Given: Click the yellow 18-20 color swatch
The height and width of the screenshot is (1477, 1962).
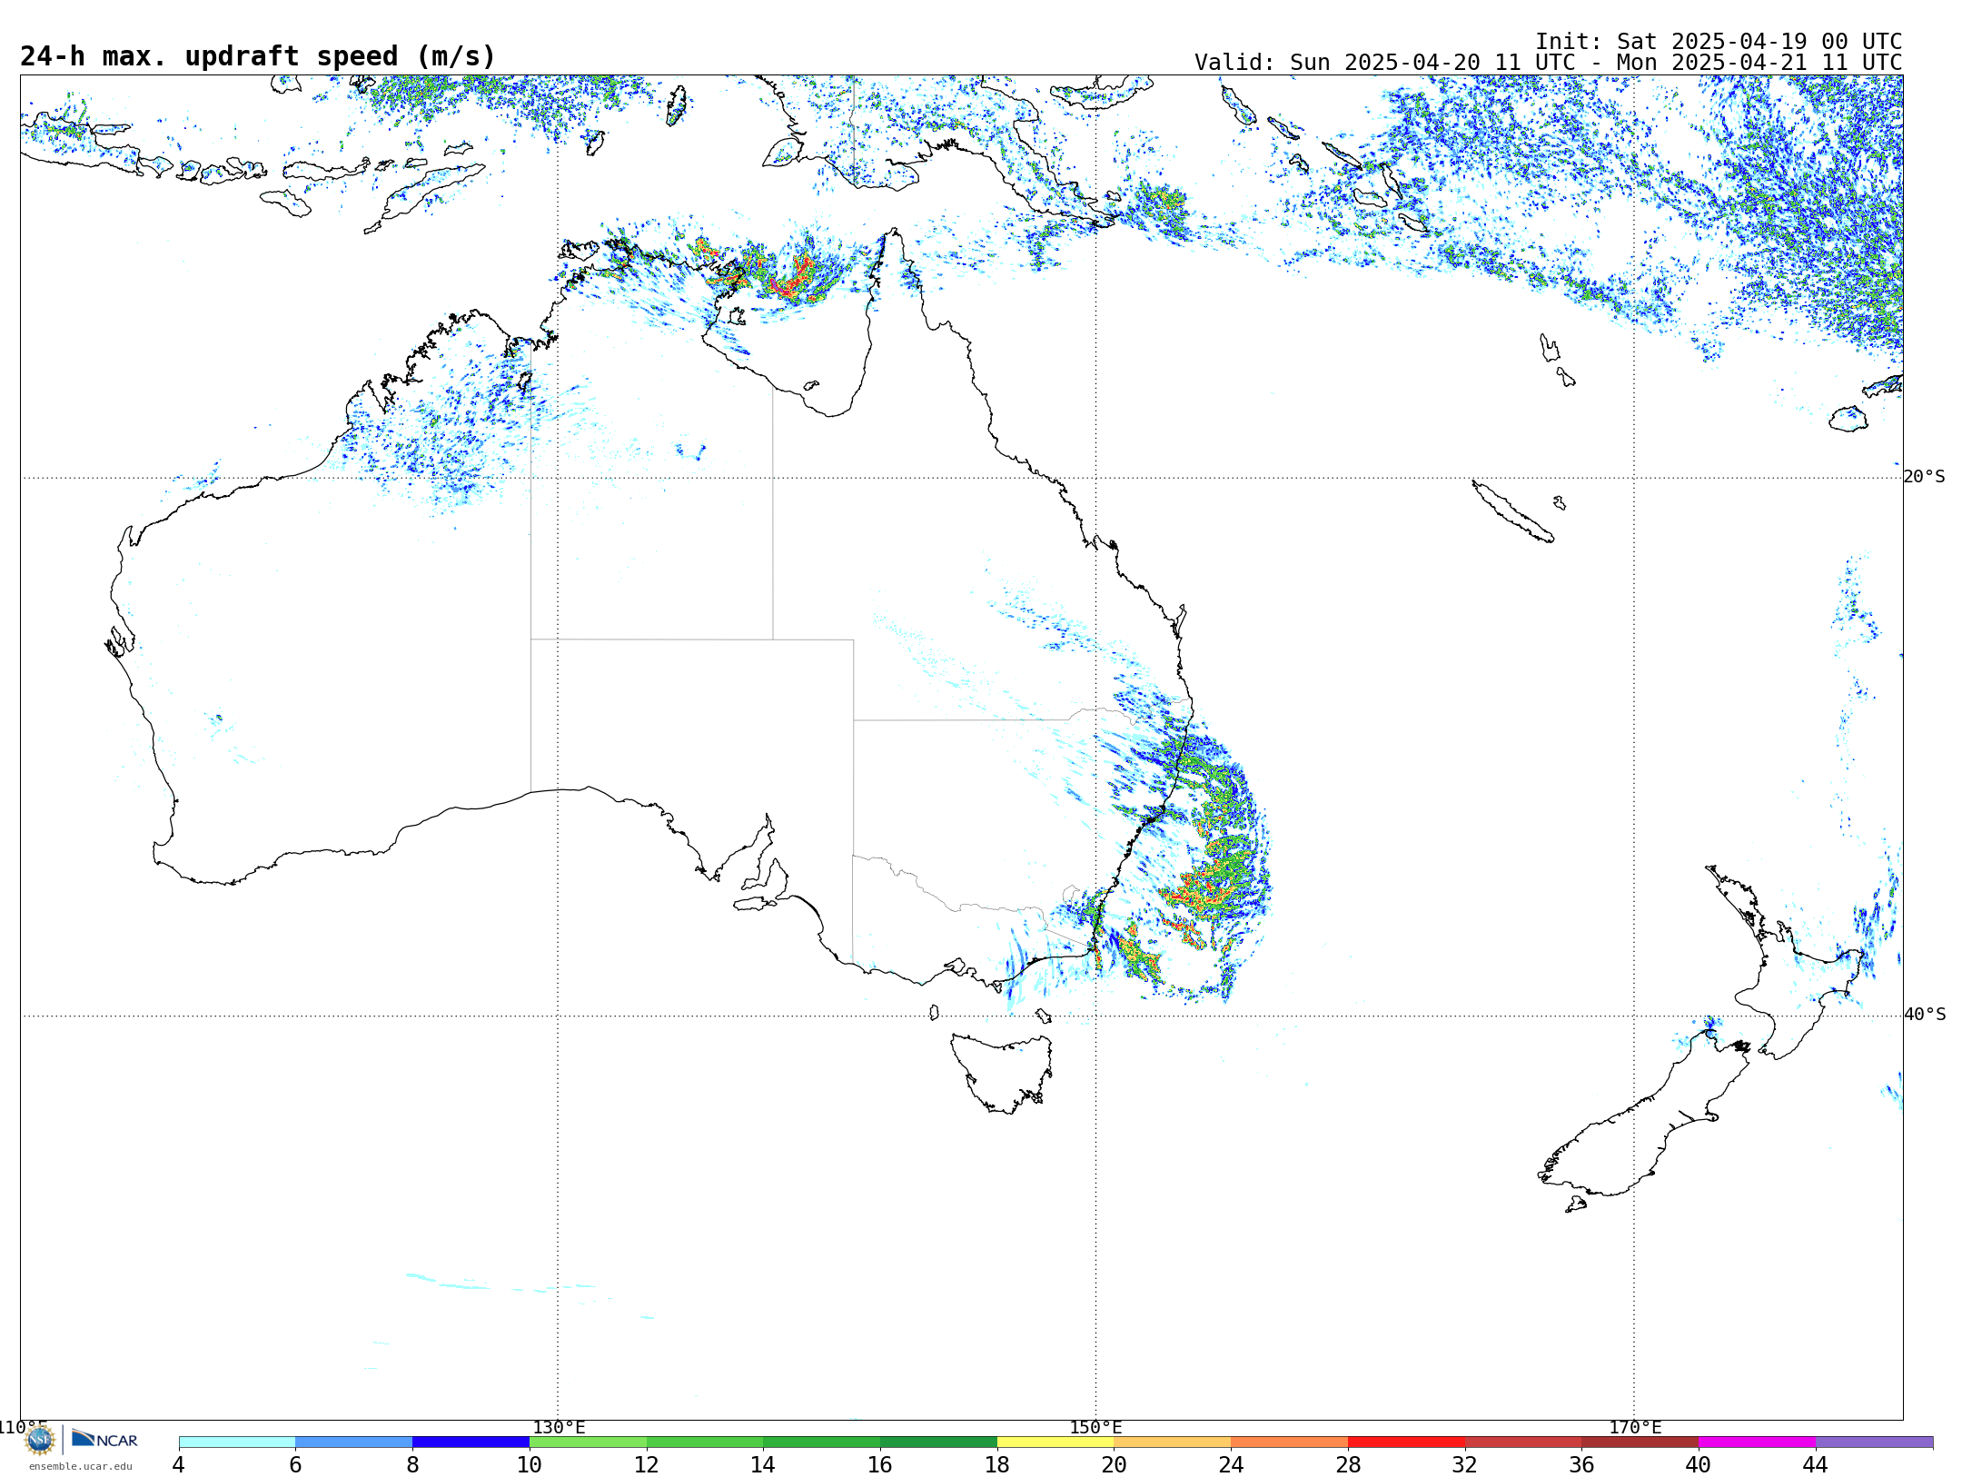Looking at the screenshot, I should tap(1055, 1442).
